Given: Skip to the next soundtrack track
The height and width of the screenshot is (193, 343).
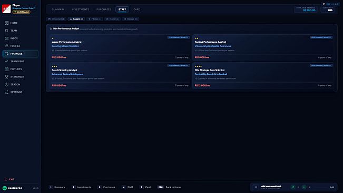Looking at the screenshot, I should pyautogui.click(x=309, y=187).
